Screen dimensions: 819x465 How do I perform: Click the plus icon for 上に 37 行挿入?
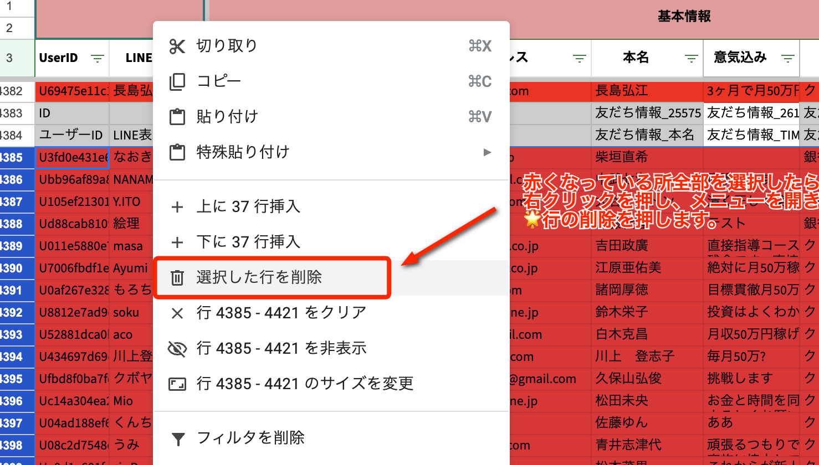point(178,206)
